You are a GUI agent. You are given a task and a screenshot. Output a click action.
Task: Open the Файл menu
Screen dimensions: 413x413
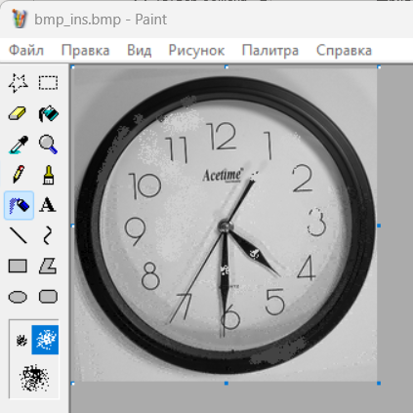[26, 51]
